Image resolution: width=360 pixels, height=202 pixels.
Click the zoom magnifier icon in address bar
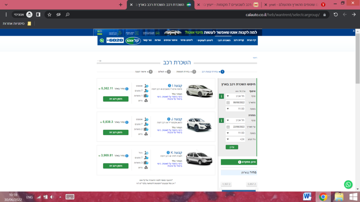pos(67,15)
